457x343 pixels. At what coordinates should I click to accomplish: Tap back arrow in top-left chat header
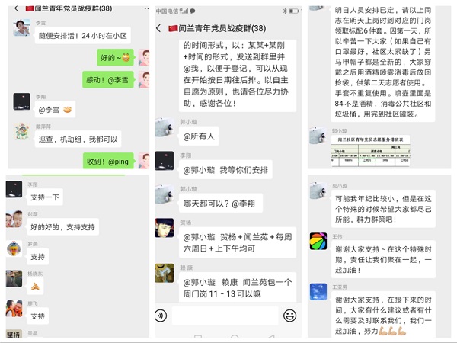coord(17,8)
